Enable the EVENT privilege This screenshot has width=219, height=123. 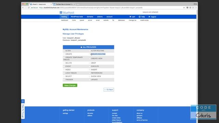pos(64,66)
